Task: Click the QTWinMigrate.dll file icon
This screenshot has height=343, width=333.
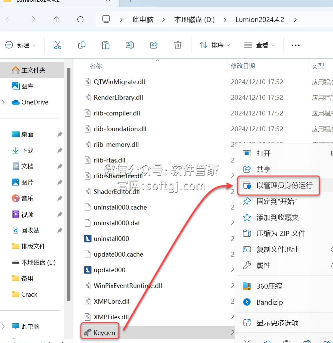Action: (87, 82)
